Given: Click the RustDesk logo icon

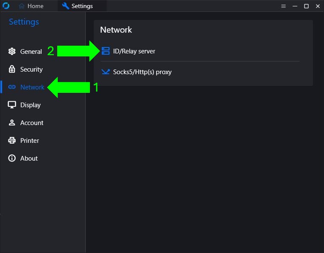Looking at the screenshot, I should coord(6,6).
